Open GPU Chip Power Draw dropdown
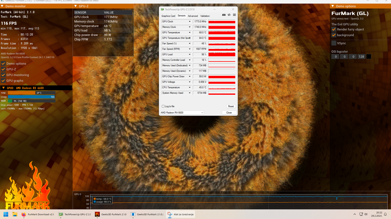The width and height of the screenshot is (391, 219). 190,76
